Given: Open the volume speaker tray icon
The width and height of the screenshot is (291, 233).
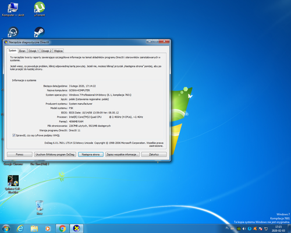Looking at the screenshot, I should click(x=244, y=229).
